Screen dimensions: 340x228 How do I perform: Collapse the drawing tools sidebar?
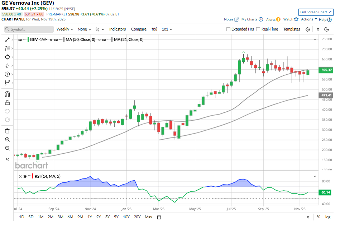(x=7, y=159)
